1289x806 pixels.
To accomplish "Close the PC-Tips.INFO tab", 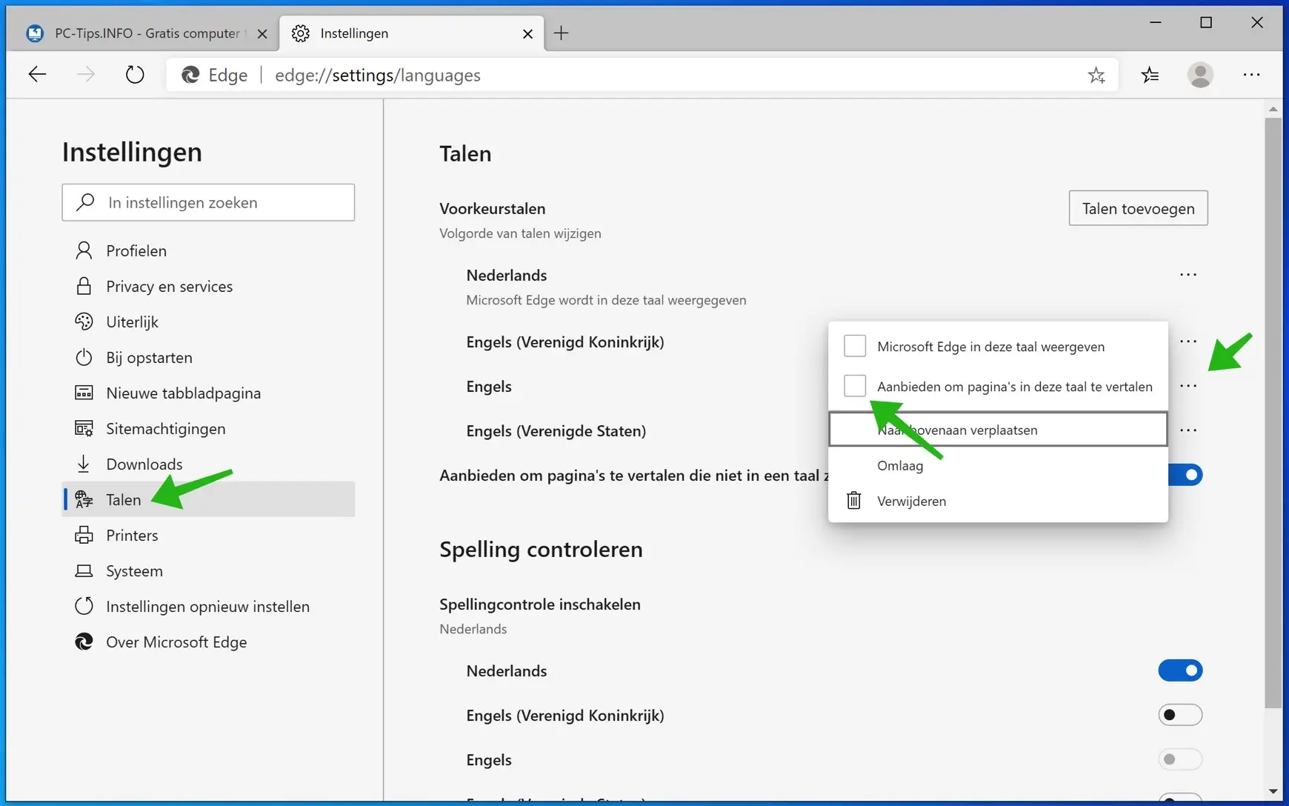I will pyautogui.click(x=262, y=34).
